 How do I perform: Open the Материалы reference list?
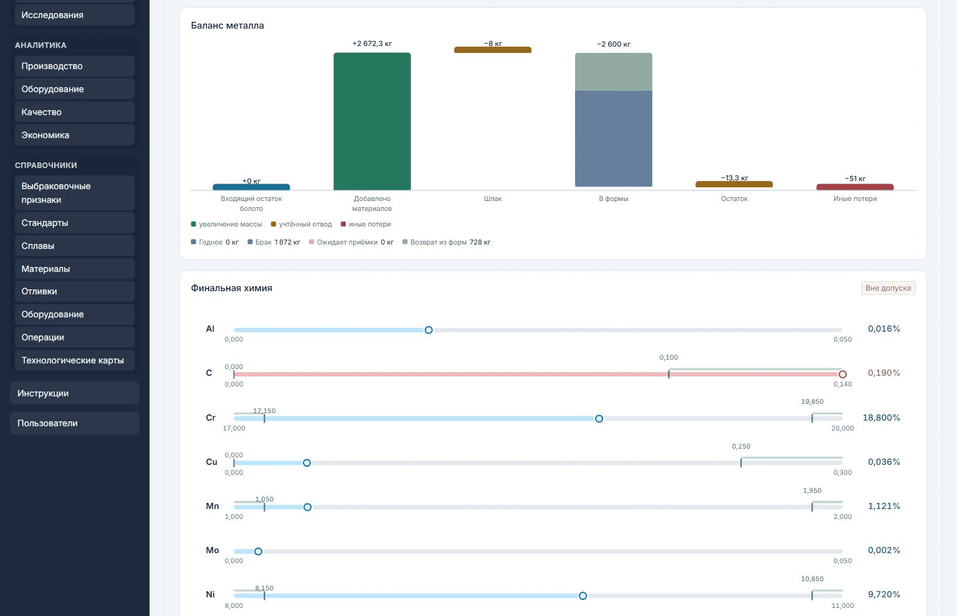coord(75,269)
